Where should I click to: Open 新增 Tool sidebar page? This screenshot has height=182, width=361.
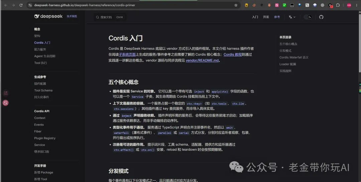[x=40, y=179]
